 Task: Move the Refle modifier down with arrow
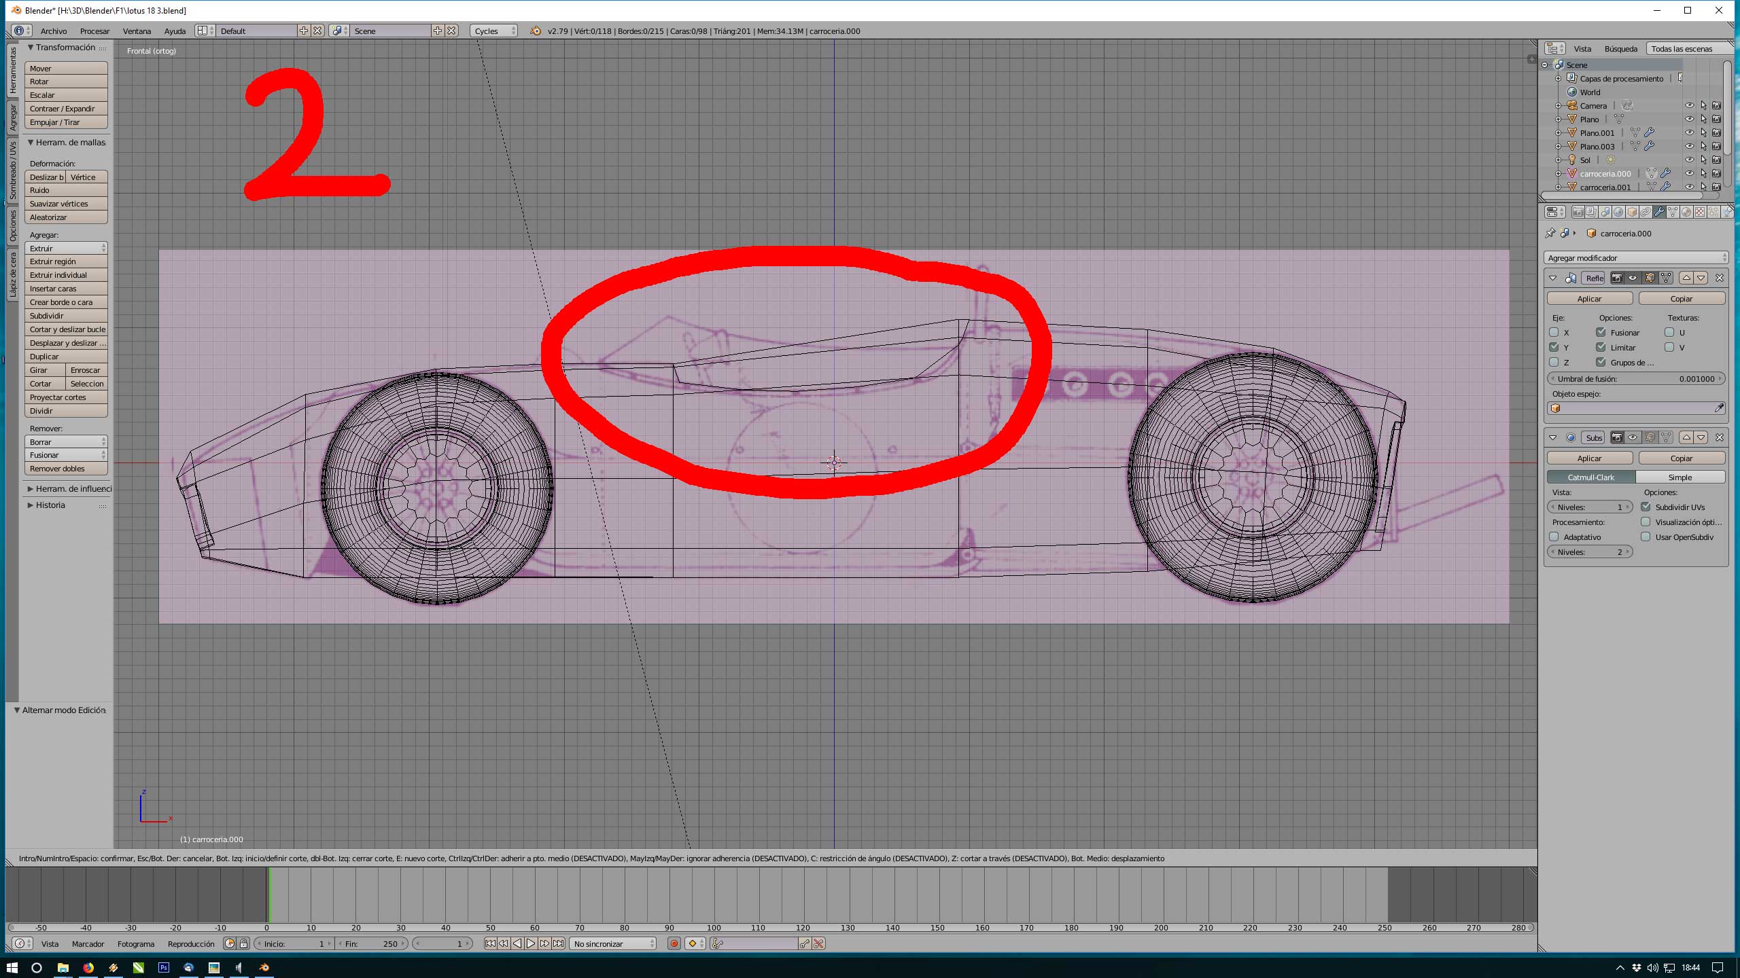tap(1701, 278)
